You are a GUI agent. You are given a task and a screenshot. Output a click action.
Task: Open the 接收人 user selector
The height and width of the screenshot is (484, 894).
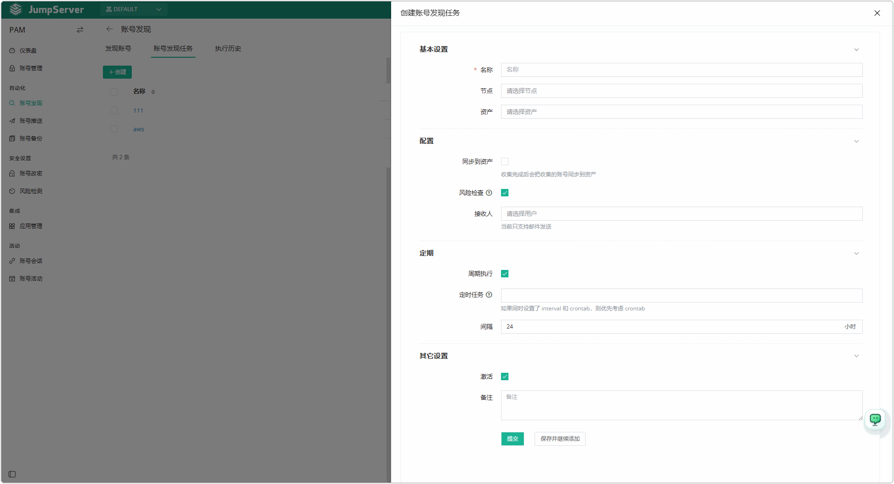click(682, 214)
